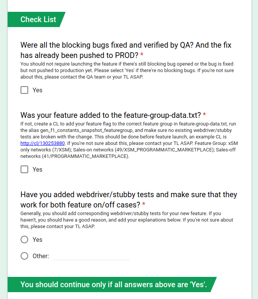Screen dimensions: 258x299
Task: Click the Yes label under blocking bugs question
Action: [x=37, y=90]
